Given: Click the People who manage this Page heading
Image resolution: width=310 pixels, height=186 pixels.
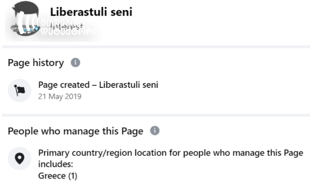Looking at the screenshot, I should click(x=76, y=131).
